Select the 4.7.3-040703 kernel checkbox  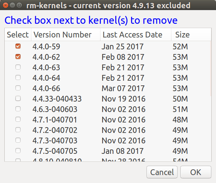pos(18,140)
